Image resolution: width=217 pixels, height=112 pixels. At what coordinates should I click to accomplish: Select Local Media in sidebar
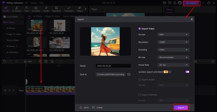(13, 17)
